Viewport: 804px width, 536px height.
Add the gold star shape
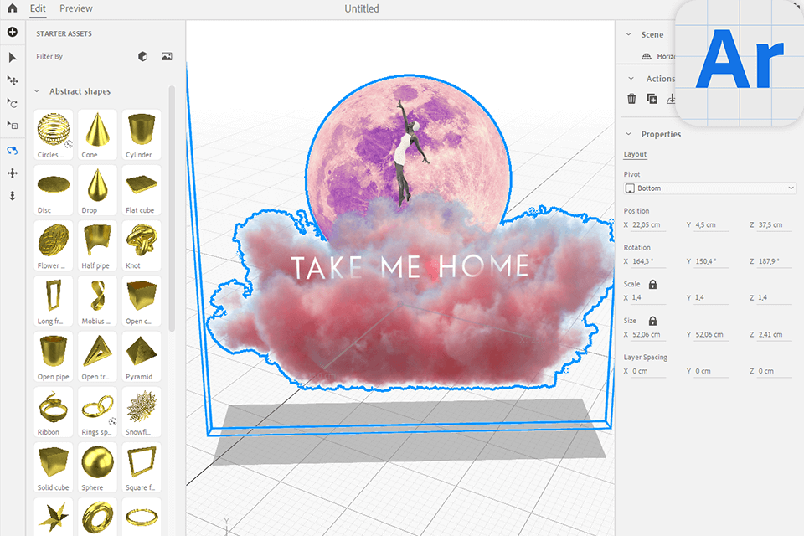54,517
